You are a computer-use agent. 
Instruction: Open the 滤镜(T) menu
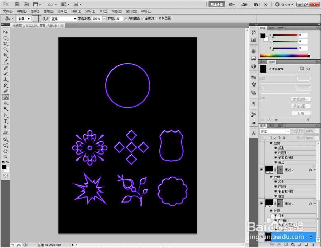[76, 11]
